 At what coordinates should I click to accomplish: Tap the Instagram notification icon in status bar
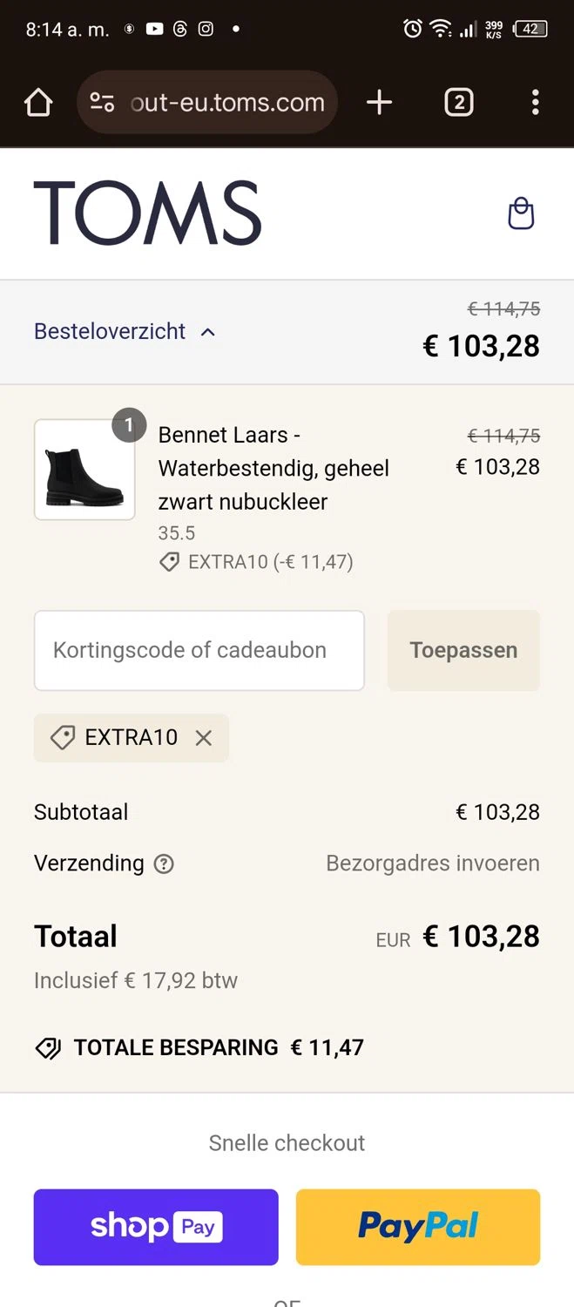(x=206, y=29)
